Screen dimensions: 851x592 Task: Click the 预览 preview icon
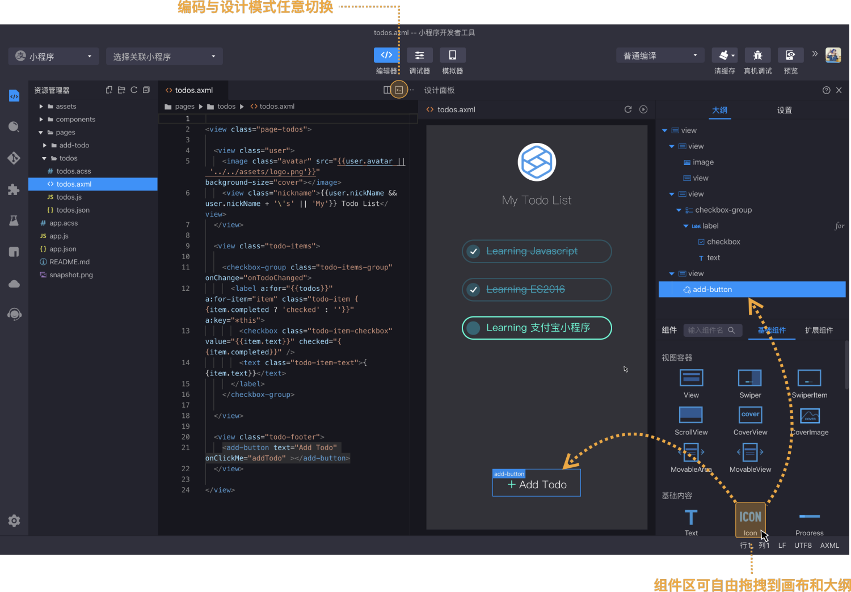pos(790,55)
